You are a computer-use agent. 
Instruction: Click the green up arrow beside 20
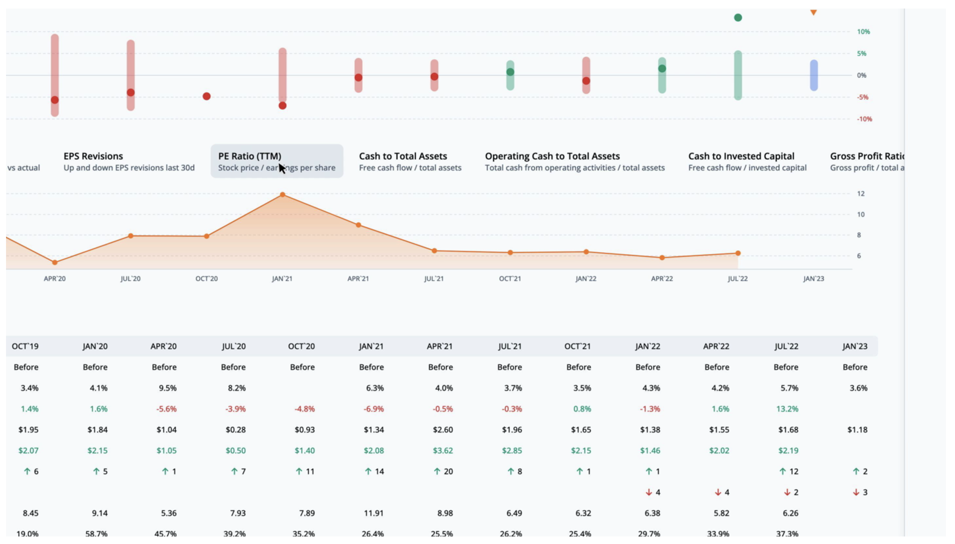click(x=437, y=471)
